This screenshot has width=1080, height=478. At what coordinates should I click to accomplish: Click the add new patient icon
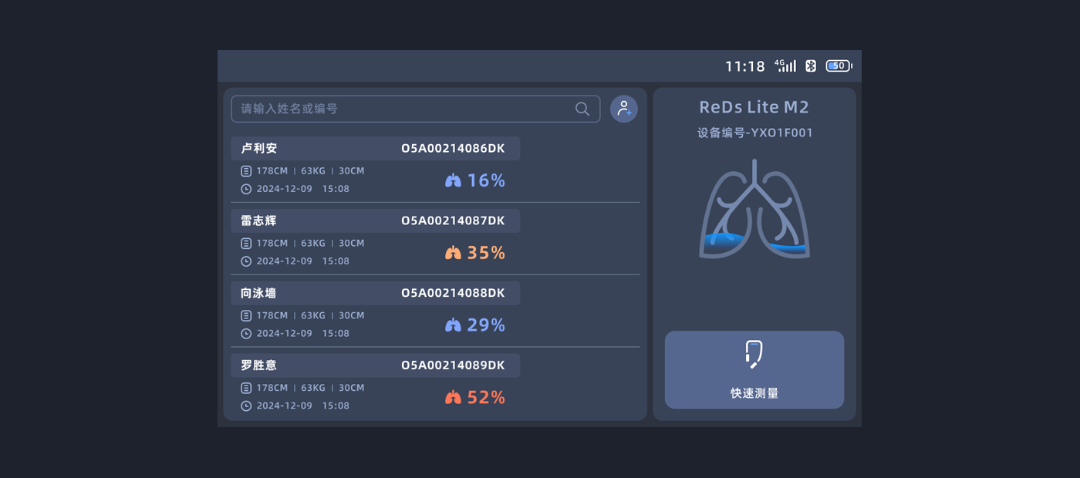[624, 109]
